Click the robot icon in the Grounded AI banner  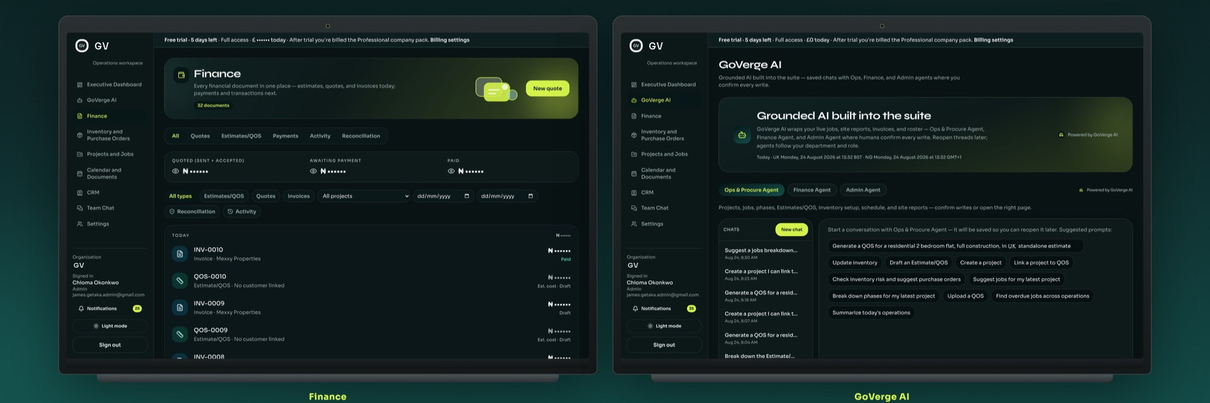tap(742, 135)
